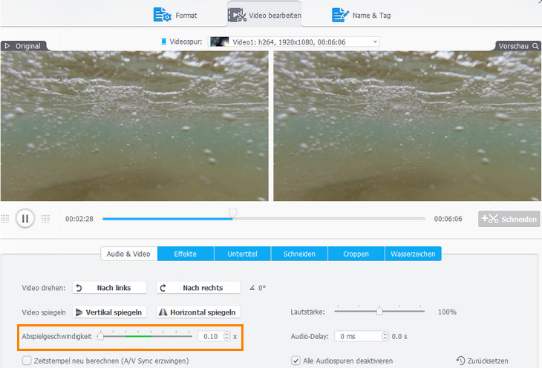The width and height of the screenshot is (542, 368).
Task: Rotate video Nach rechts
Action: coord(198,287)
